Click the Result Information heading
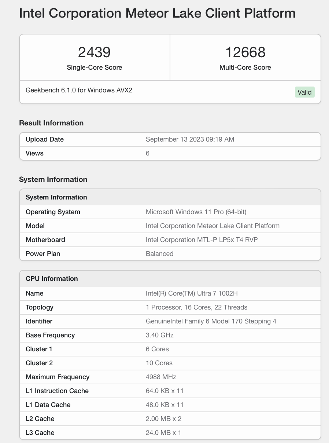The image size is (329, 443). point(51,123)
